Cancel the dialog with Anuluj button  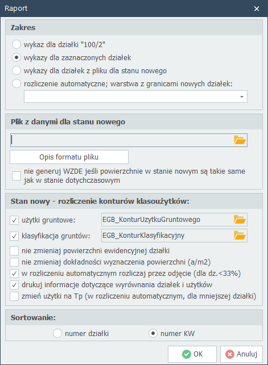coord(241,354)
